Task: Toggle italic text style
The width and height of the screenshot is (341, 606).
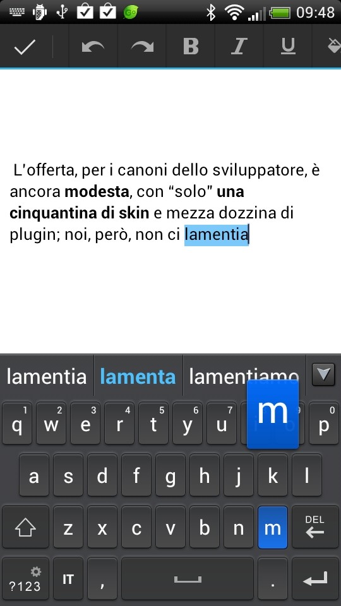Action: coord(239,47)
